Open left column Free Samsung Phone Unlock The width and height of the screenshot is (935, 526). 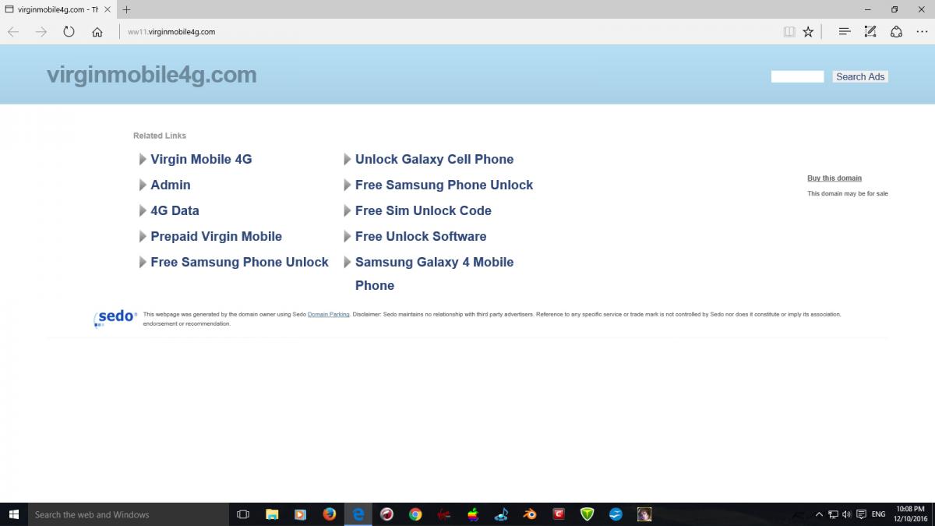click(x=239, y=262)
